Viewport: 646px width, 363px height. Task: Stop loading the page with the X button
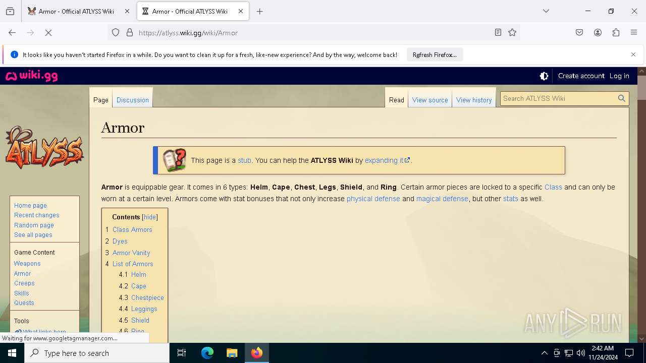(x=48, y=32)
